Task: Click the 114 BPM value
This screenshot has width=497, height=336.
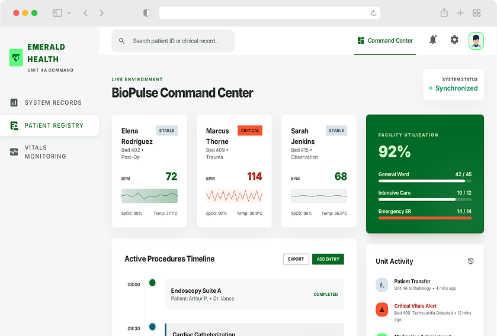Action: tap(255, 176)
